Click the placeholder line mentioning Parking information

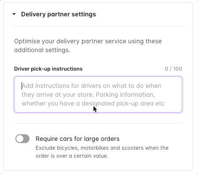coord(88,95)
